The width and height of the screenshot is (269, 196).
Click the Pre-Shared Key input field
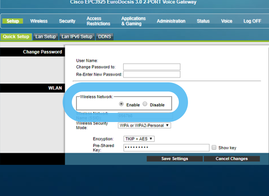[x=166, y=148]
